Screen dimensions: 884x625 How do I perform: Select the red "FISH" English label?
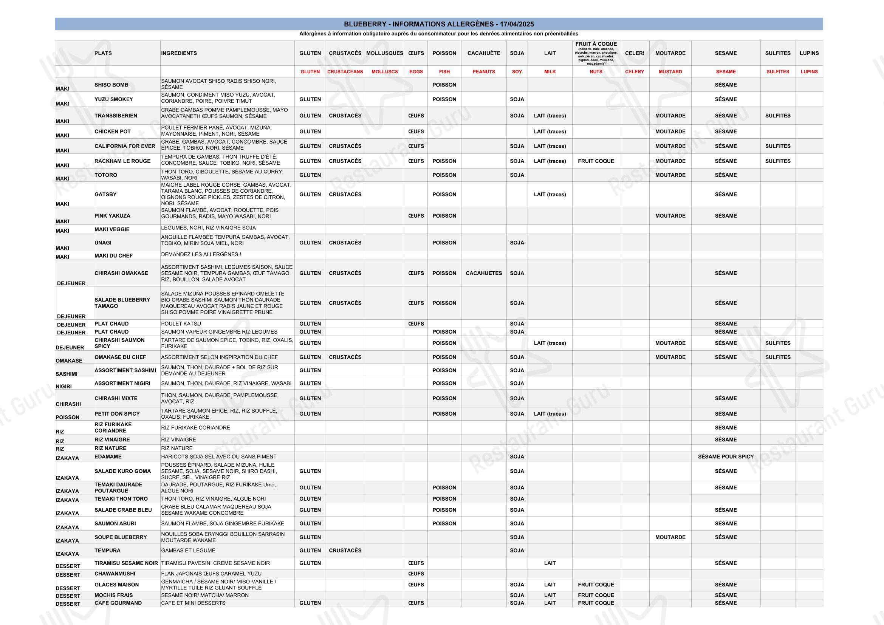(444, 72)
